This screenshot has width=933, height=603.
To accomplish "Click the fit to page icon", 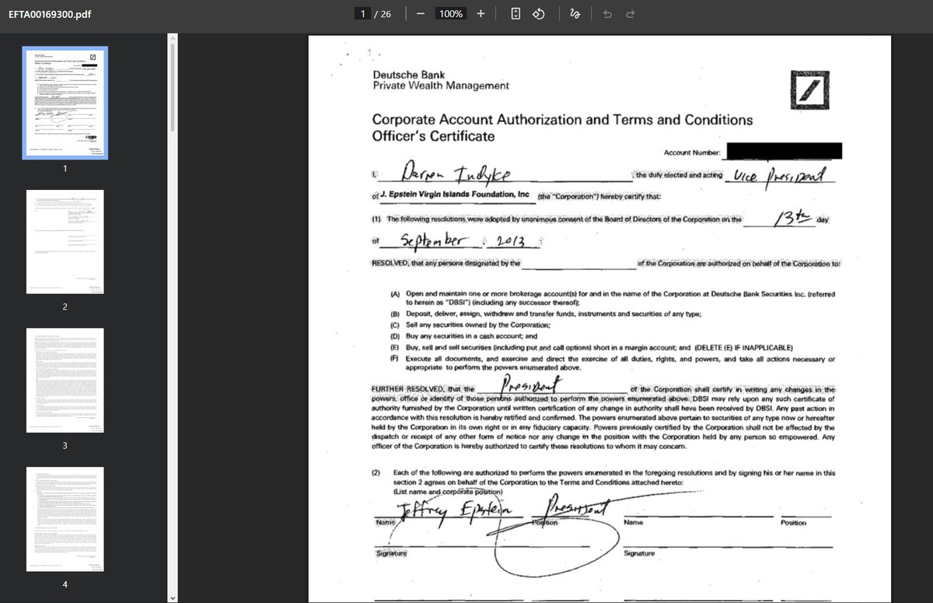I will coord(515,14).
